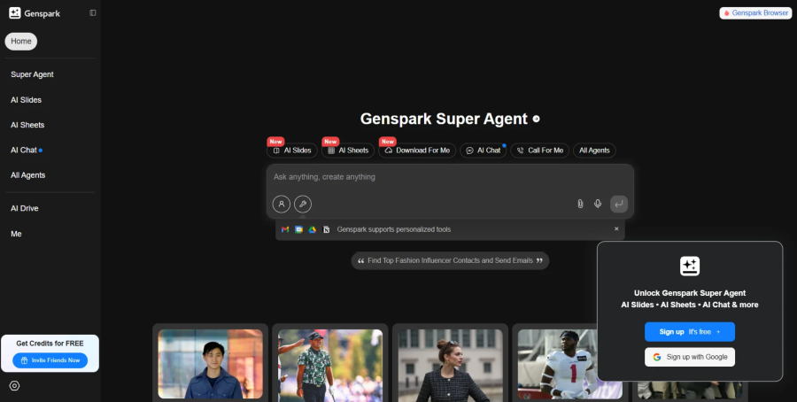Screen dimensions: 797x402
Task: Click the arrow icon beside the Genspark Super Agent title
Action: pos(536,119)
